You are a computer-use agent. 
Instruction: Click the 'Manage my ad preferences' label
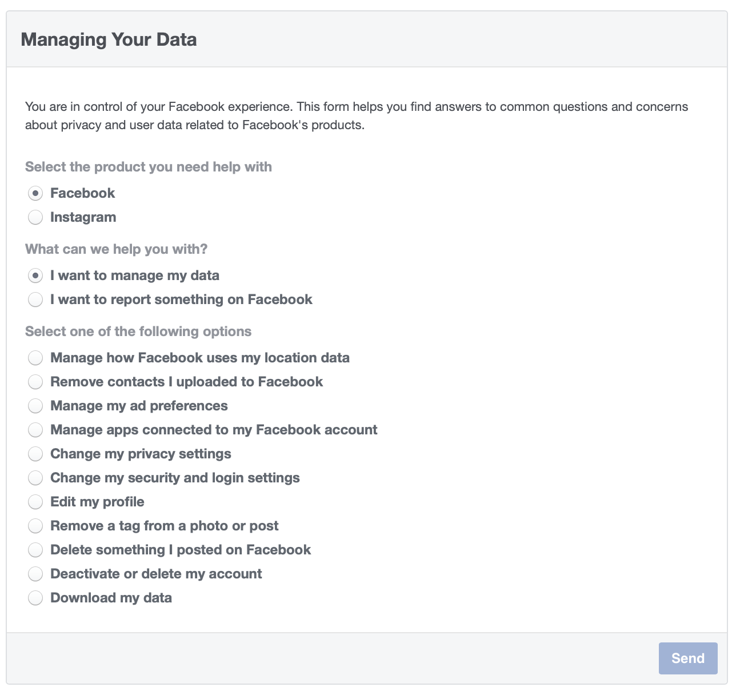tap(139, 406)
